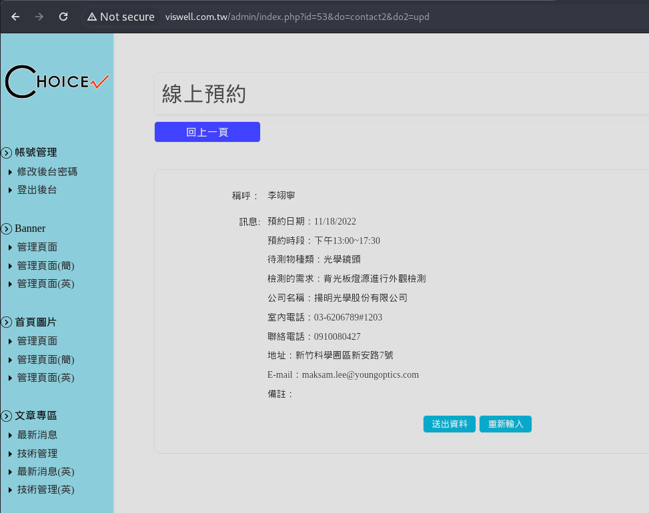Click the 檢測的需求 line

[346, 278]
